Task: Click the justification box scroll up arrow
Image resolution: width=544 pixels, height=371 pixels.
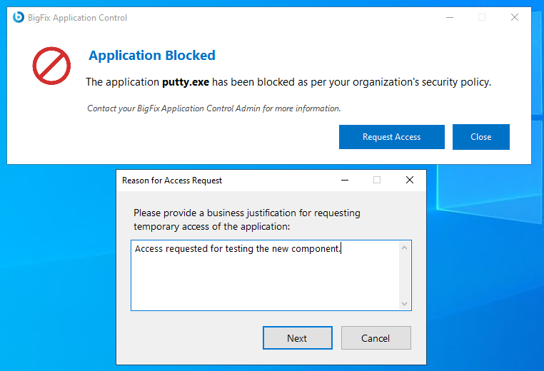Action: pos(405,248)
